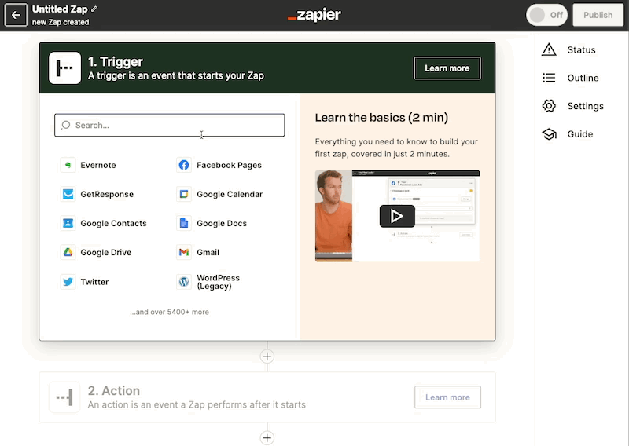Select GetResponse label
Viewport: 629px width, 446px height.
click(x=107, y=195)
